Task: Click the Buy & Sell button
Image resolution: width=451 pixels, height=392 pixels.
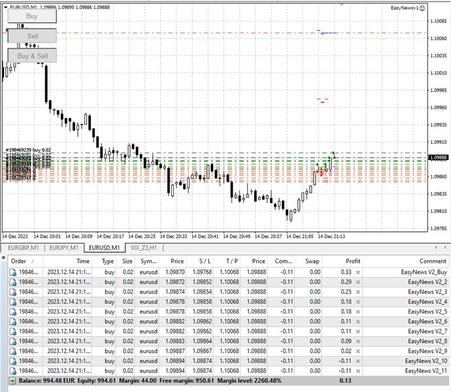Action: [x=32, y=56]
